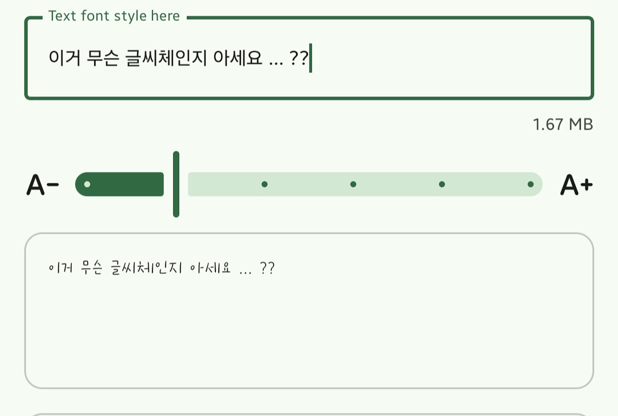Select the first tick dot on the dark slider track

pyautogui.click(x=88, y=184)
